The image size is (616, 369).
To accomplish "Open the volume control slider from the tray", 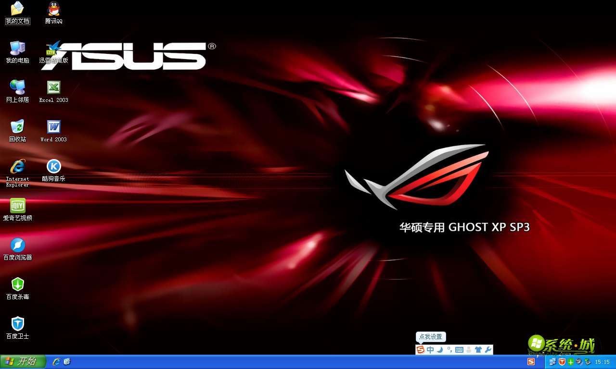I will [579, 362].
